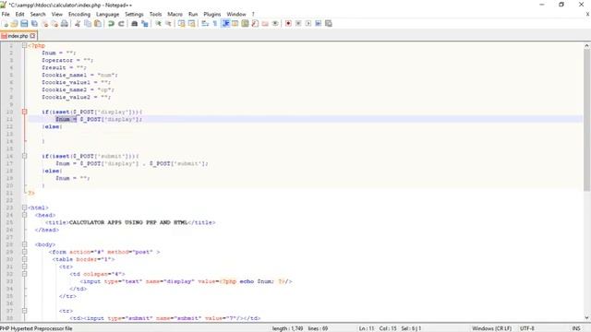Open the Tools menu

pos(155,15)
